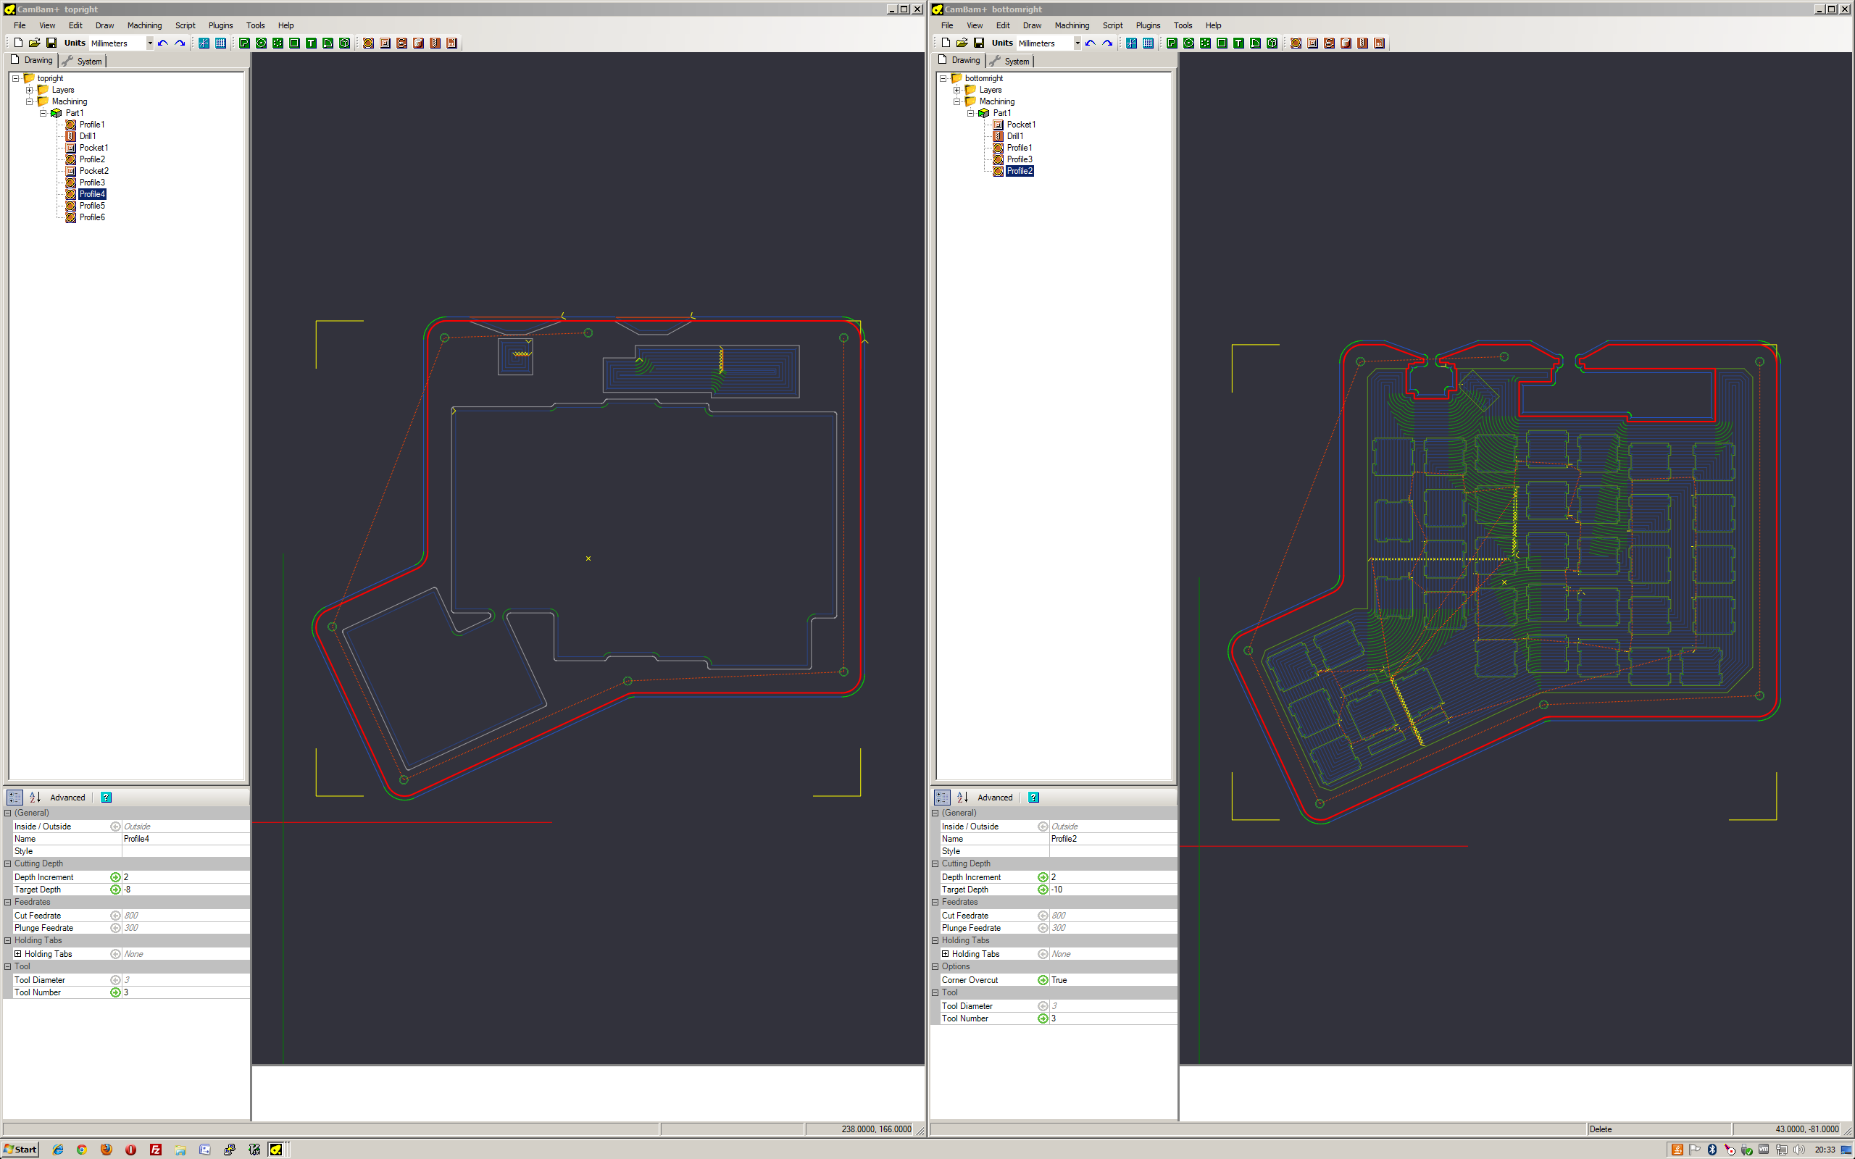Toggle snap to grid in topright window
1855x1159 pixels.
pos(203,43)
